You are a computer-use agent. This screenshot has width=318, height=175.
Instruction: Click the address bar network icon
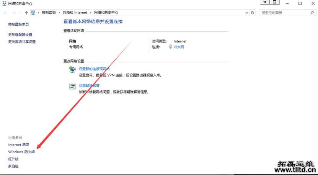point(33,13)
